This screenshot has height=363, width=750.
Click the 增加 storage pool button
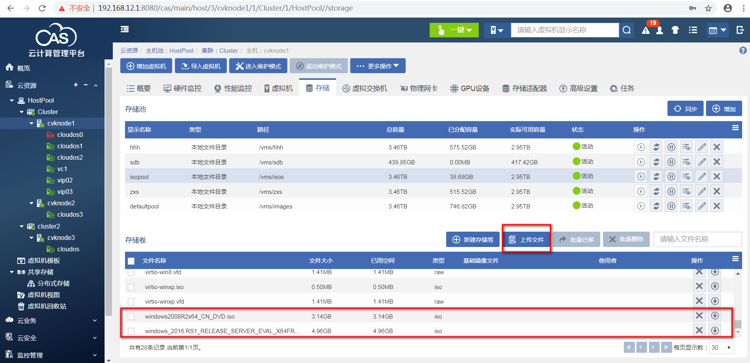[724, 109]
